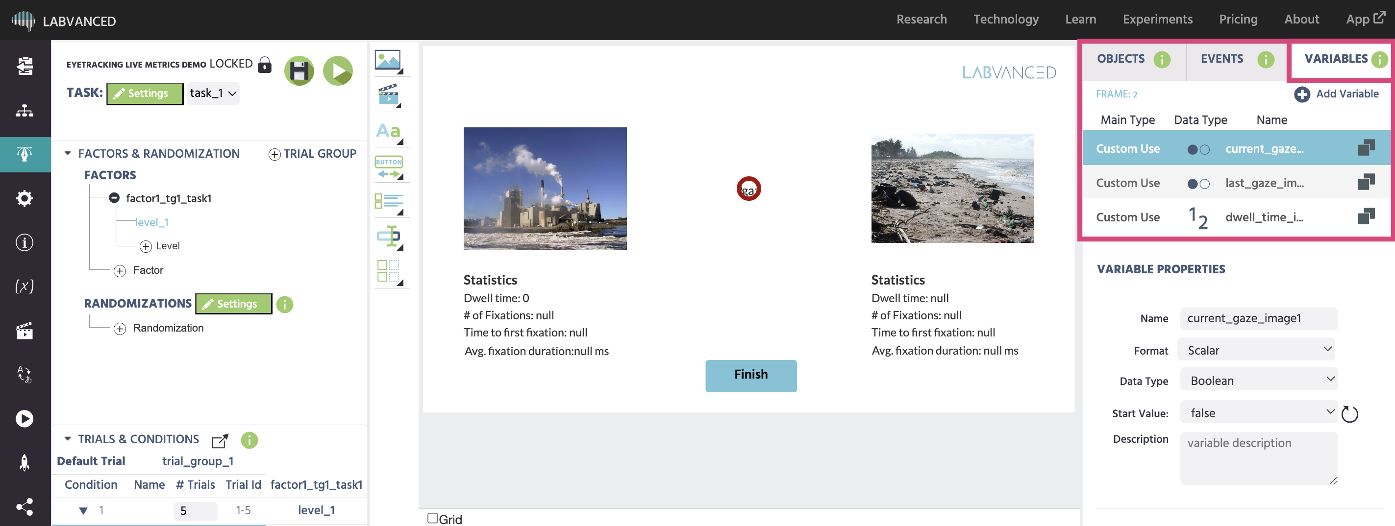
Task: Collapse factor1_tg1_task1 tree node
Action: click(114, 198)
